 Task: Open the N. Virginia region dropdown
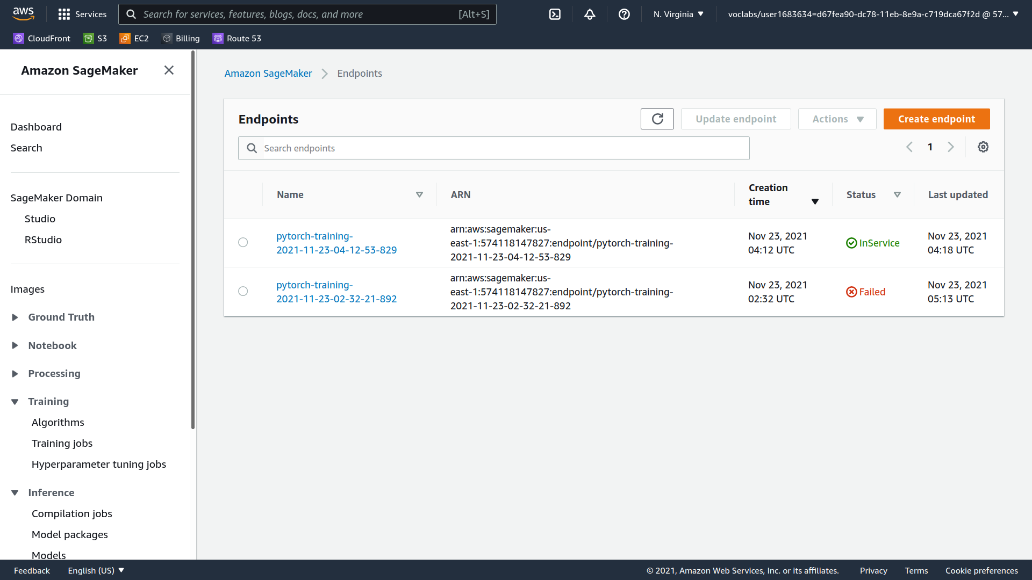click(x=678, y=15)
